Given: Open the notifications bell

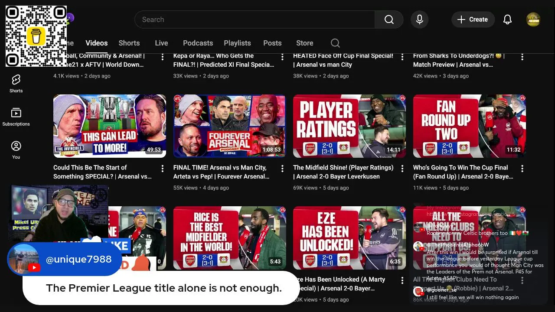Looking at the screenshot, I should click(x=507, y=19).
